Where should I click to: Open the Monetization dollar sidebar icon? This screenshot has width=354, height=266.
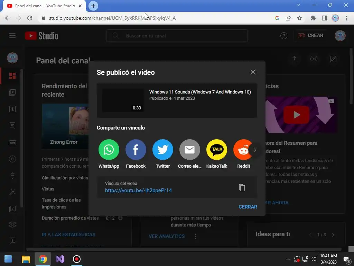(x=12, y=176)
